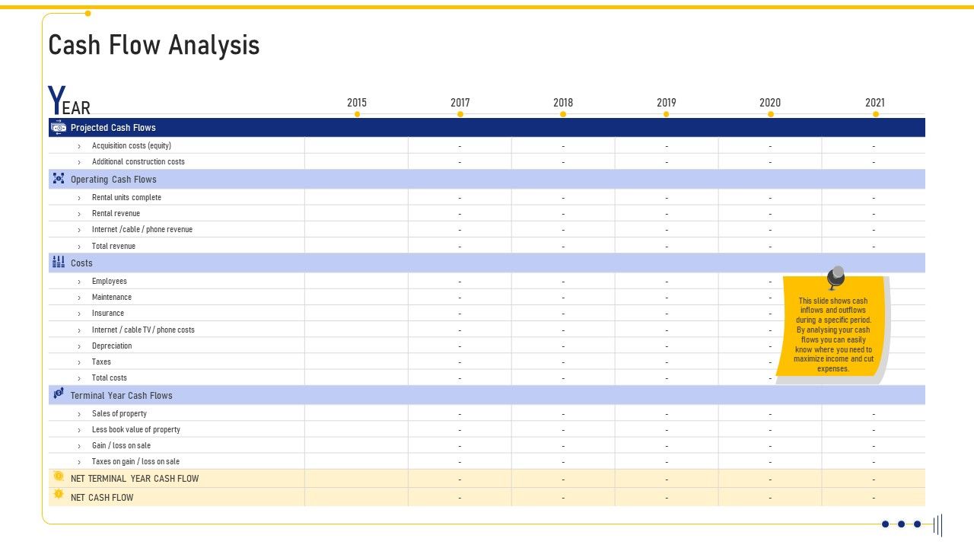Click the Terminal Year Cash Flows header label

coord(122,396)
